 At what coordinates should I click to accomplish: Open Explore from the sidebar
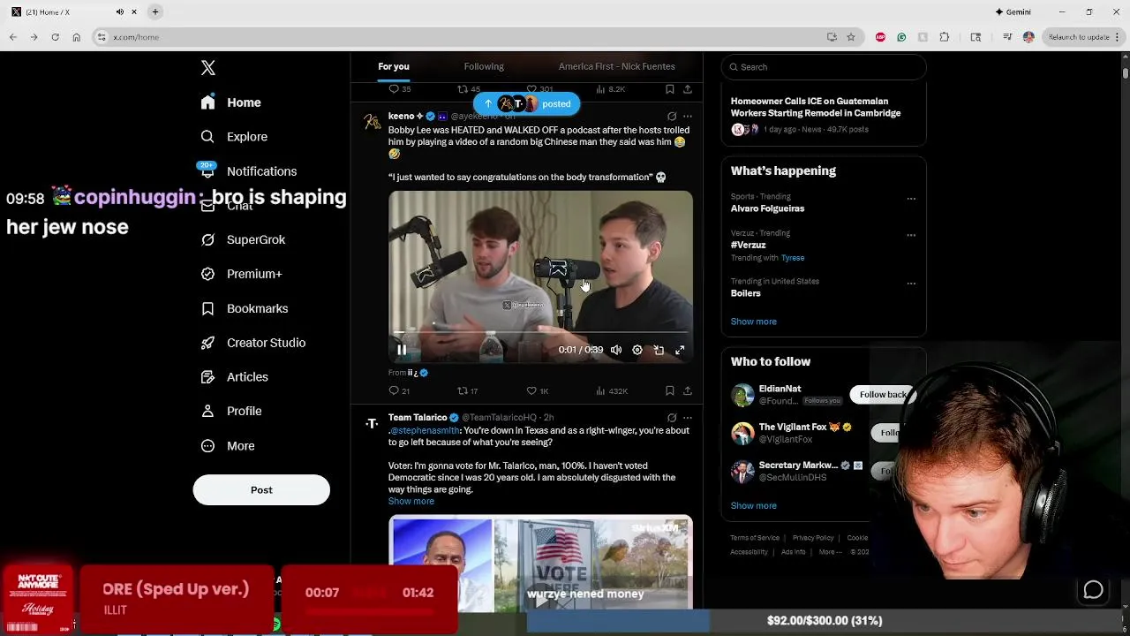[234, 137]
